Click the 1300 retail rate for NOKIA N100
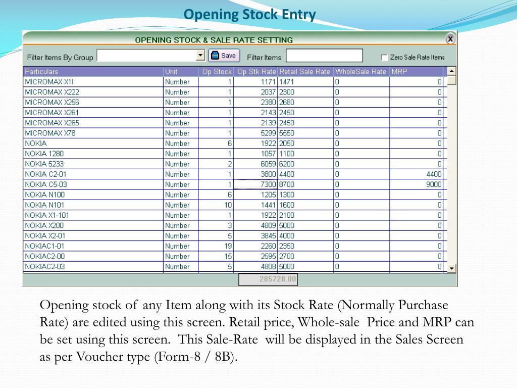This screenshot has height=388, width=517. tap(305, 195)
